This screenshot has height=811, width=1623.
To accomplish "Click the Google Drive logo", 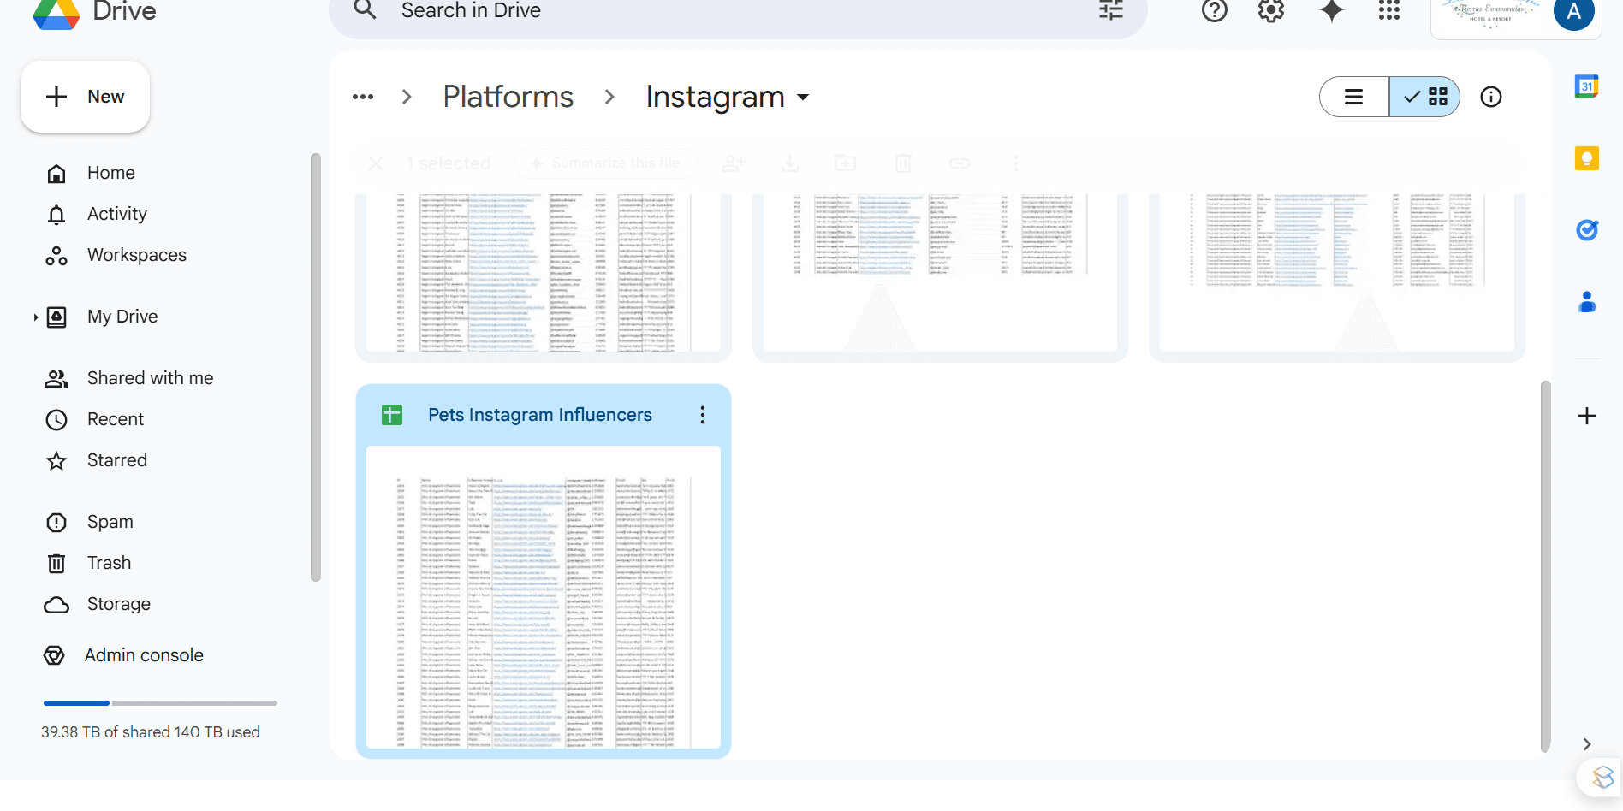I will (x=56, y=14).
